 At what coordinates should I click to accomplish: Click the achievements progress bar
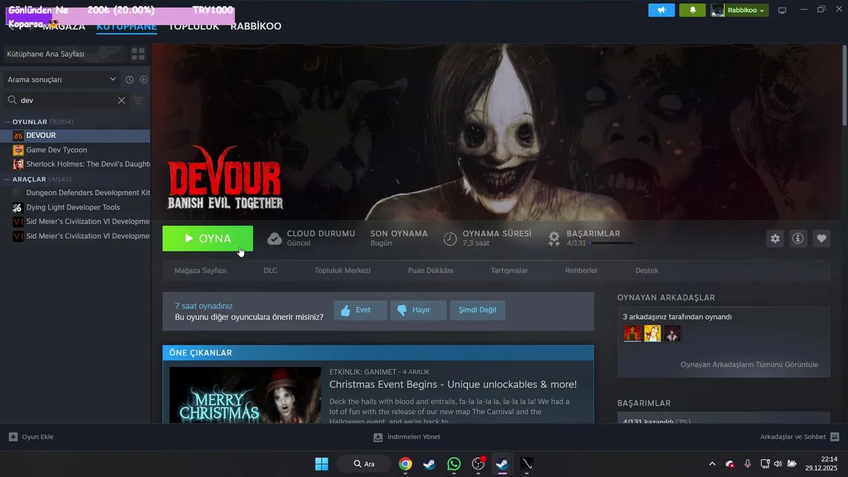(x=611, y=243)
